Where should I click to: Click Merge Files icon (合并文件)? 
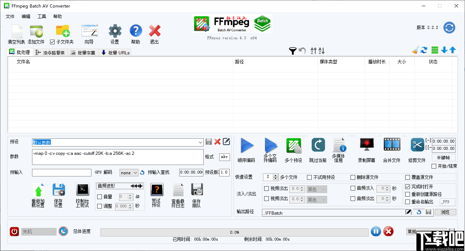point(392,145)
